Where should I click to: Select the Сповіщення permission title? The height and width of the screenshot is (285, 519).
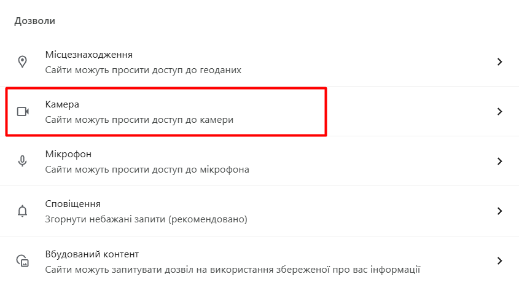coord(72,203)
